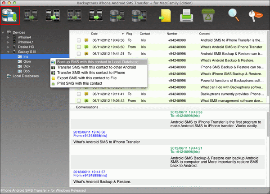Viewport: 270px width, 194px height.
Task: Click the contact card icon beside Gion
Action: 20,61
